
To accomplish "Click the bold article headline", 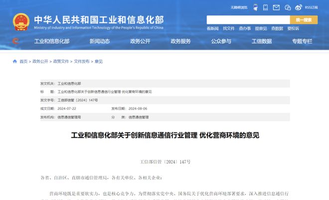I will click(165, 135).
